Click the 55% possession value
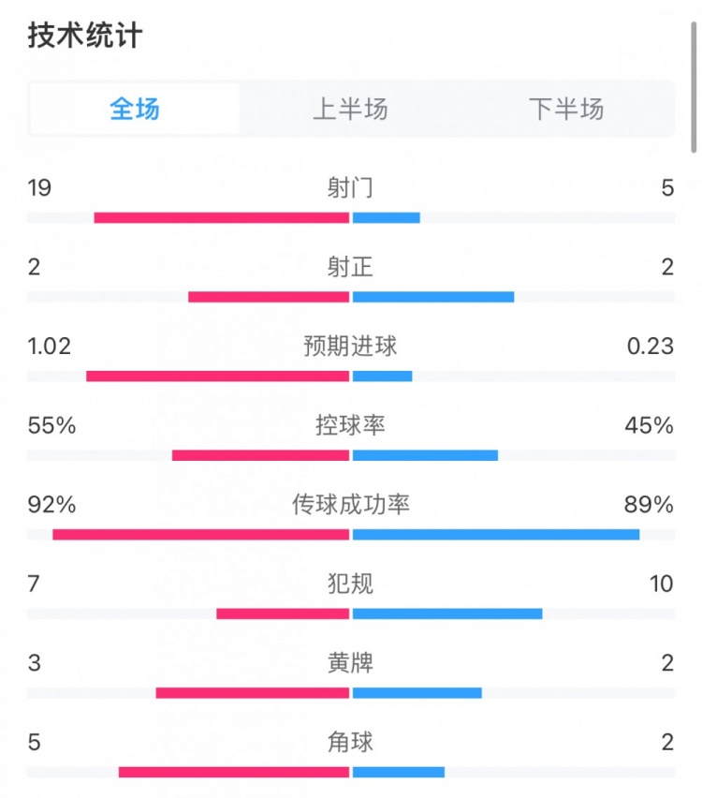The image size is (702, 798). [x=51, y=425]
